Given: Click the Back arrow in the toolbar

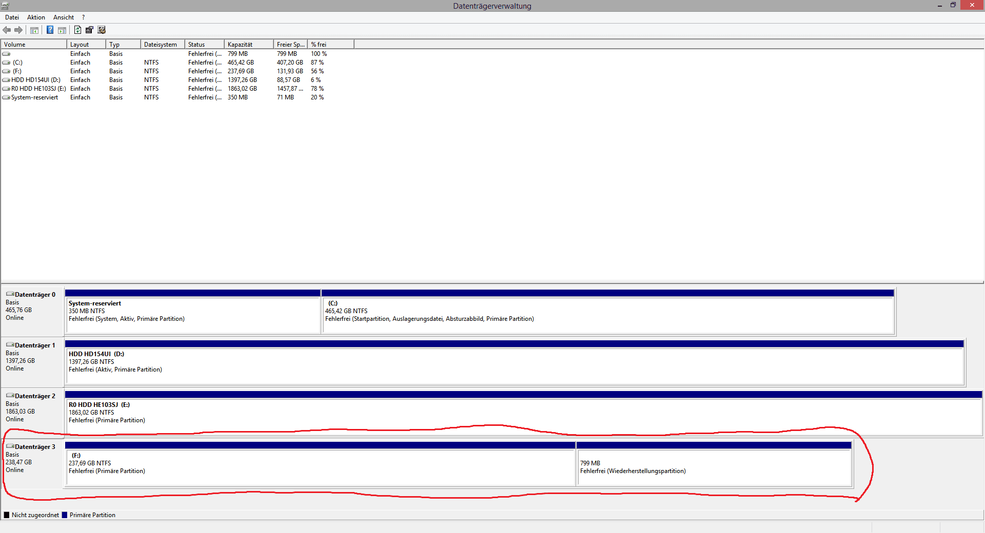Looking at the screenshot, I should [7, 30].
